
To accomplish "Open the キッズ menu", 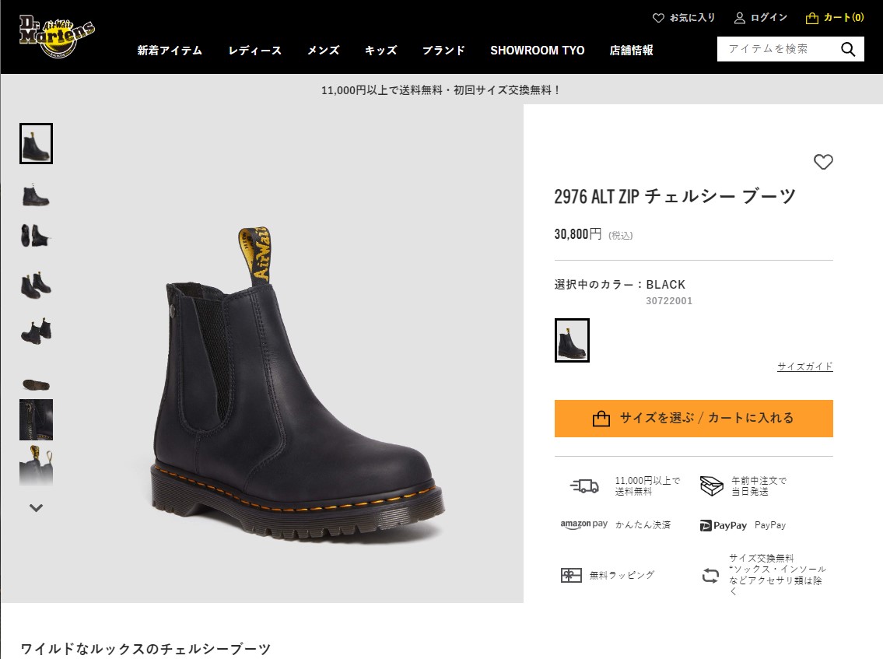I will point(380,50).
